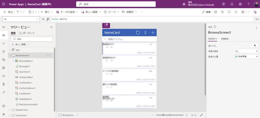Image resolution: width=260 pixels, height=118 pixels.
Task: Open the Variables (x) icon
Action: point(4,76)
